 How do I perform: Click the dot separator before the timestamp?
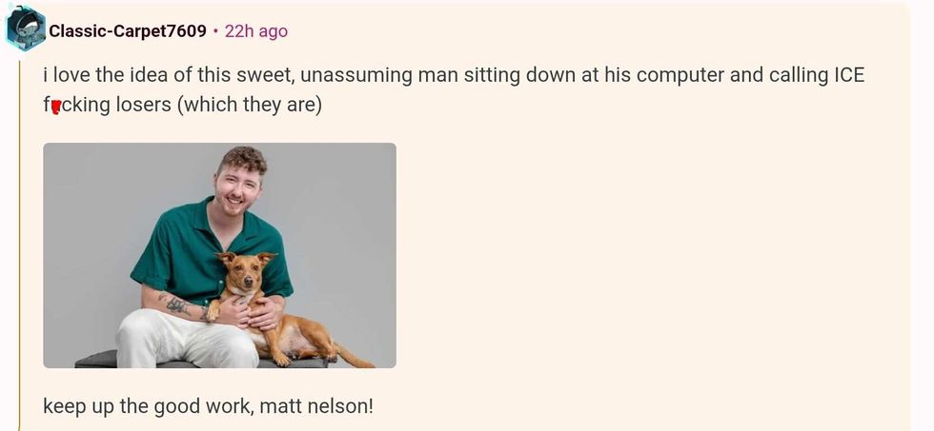point(215,31)
